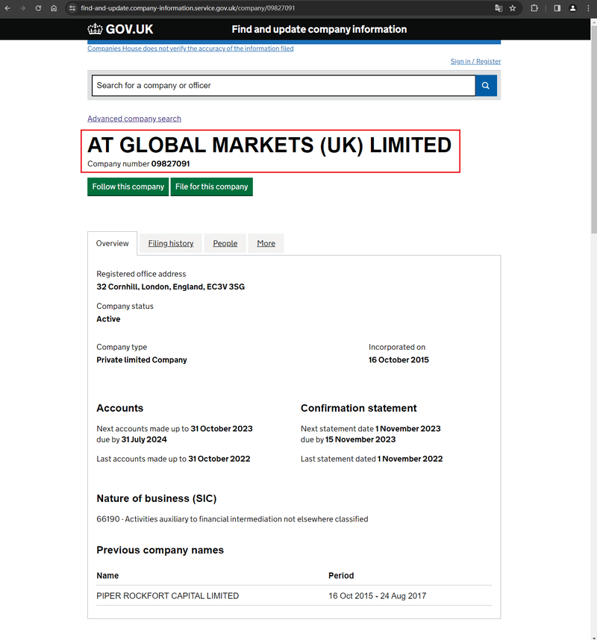Click Follow this company button
597x640 pixels.
coord(128,186)
